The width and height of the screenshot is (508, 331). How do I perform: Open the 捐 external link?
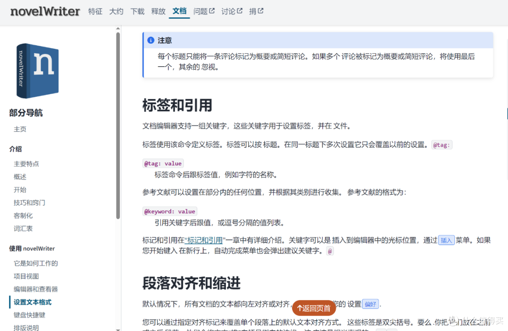point(256,11)
